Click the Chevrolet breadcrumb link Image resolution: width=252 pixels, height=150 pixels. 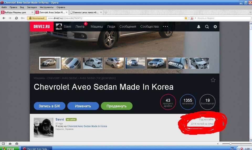(x=53, y=78)
